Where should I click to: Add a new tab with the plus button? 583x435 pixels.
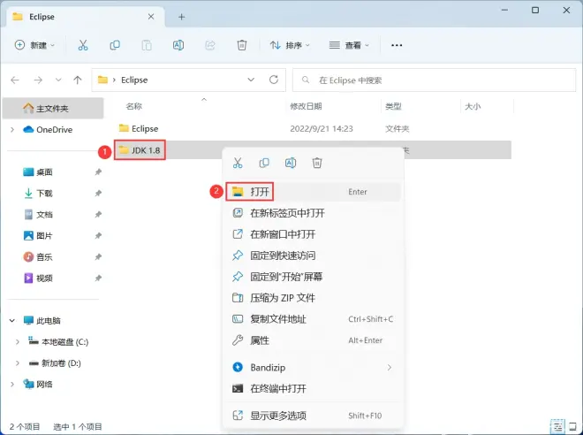tap(181, 17)
